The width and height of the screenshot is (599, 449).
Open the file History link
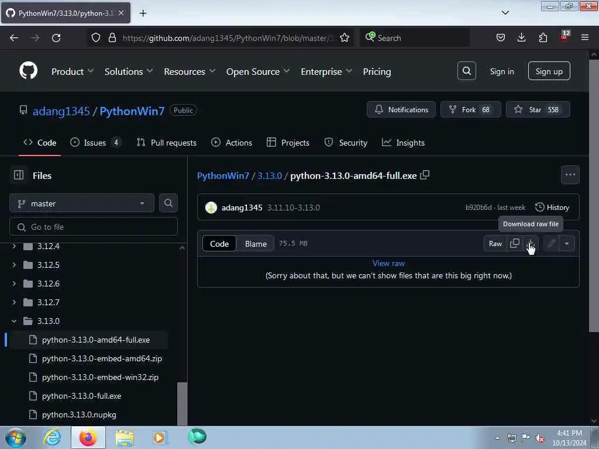click(552, 208)
